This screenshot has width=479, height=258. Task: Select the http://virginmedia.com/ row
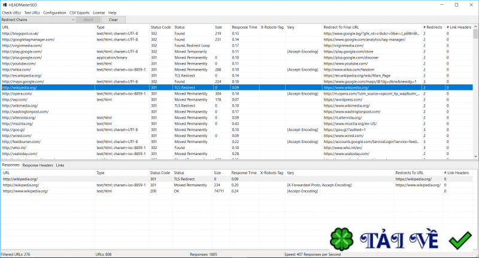coord(237,45)
